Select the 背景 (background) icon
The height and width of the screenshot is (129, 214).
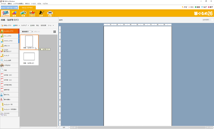pos(14,13)
